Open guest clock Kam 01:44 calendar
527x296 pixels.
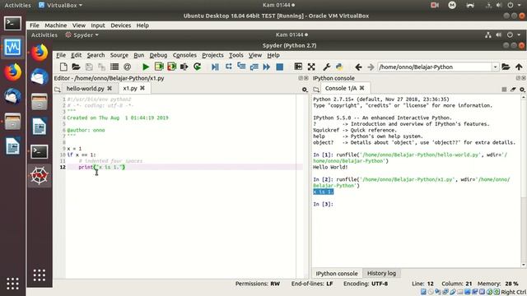291,35
